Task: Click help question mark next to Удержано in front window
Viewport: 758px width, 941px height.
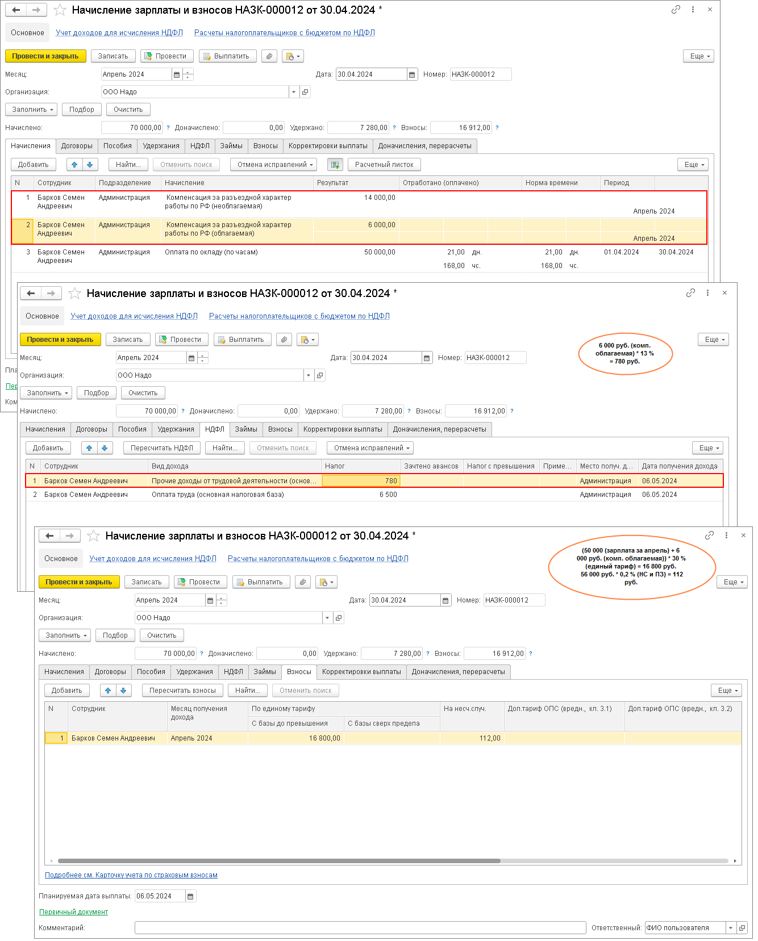Action: 428,654
